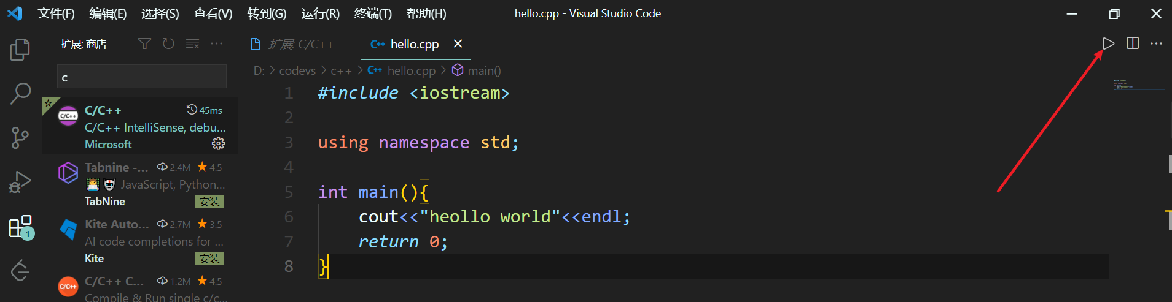Open the Run and Debug view
This screenshot has width=1172, height=302.
pos(20,182)
